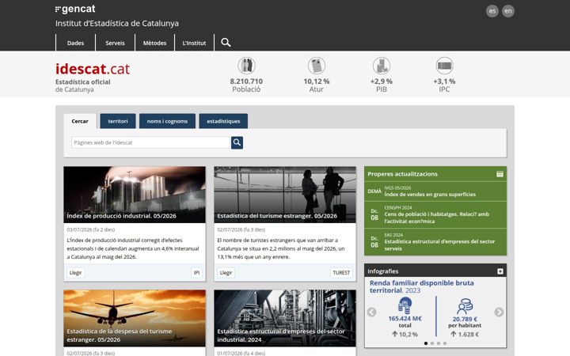The image size is (570, 356).
Task: Select the second infographic carousel dot
Action: [432, 343]
